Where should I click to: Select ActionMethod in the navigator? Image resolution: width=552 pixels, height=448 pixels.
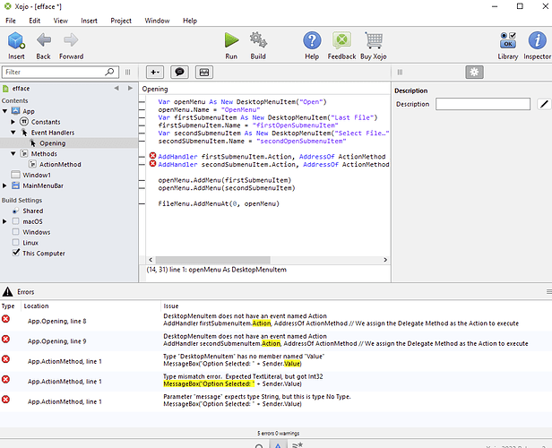pos(60,164)
